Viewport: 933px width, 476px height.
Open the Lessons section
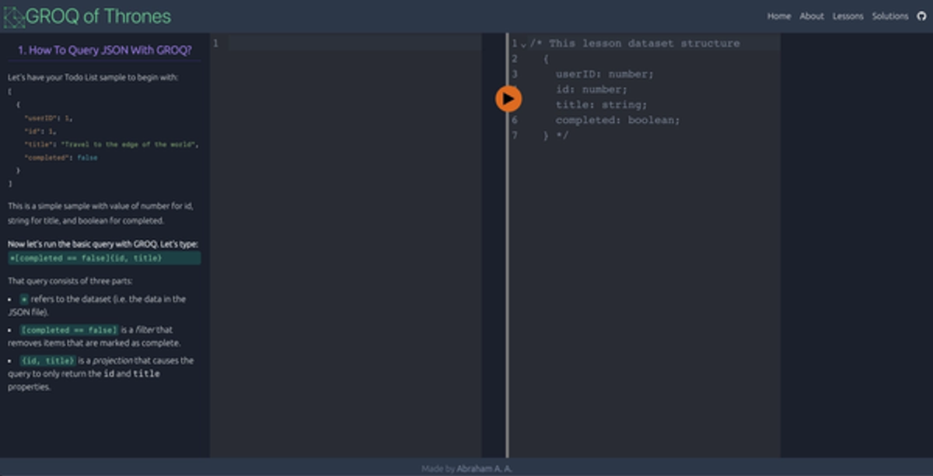click(x=847, y=16)
